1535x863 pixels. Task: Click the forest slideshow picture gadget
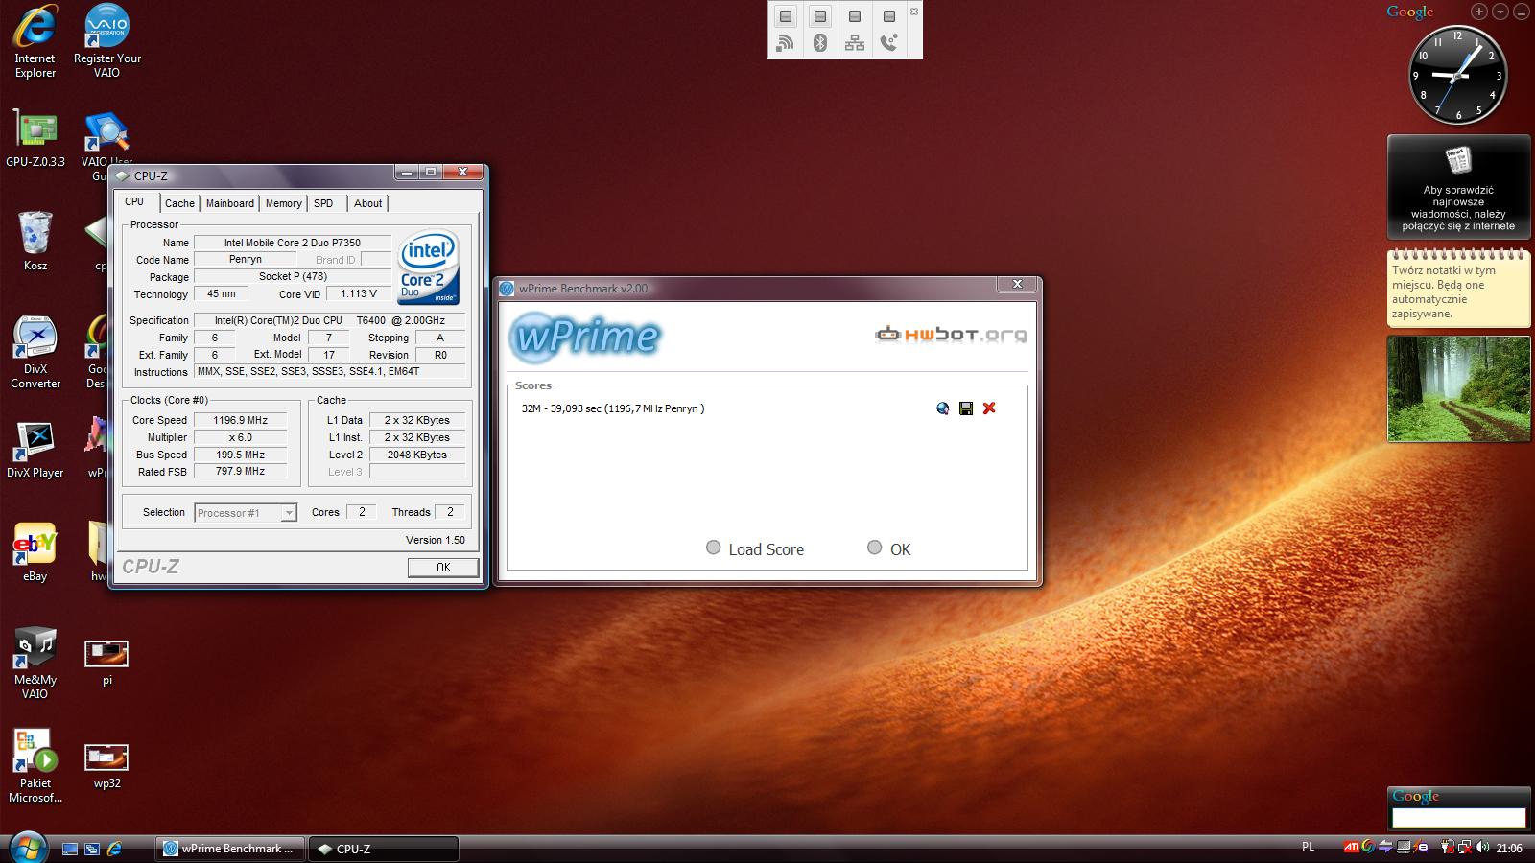1458,388
